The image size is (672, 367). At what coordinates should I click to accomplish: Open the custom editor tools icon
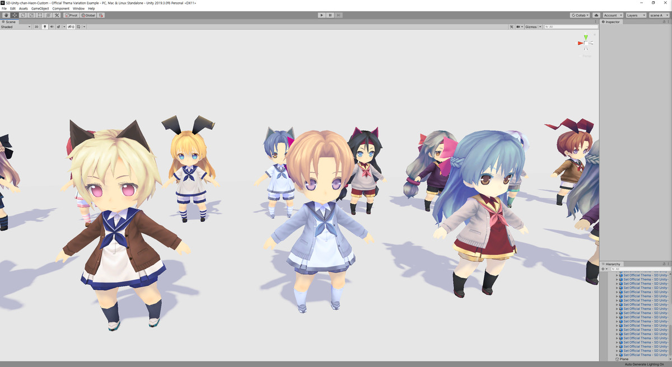57,15
